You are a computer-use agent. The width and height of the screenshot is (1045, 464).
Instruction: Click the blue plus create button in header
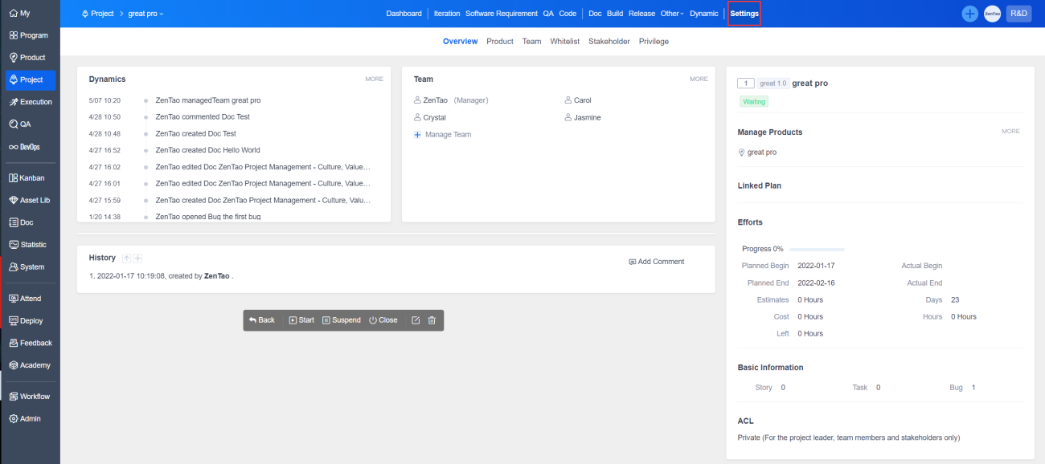[970, 14]
